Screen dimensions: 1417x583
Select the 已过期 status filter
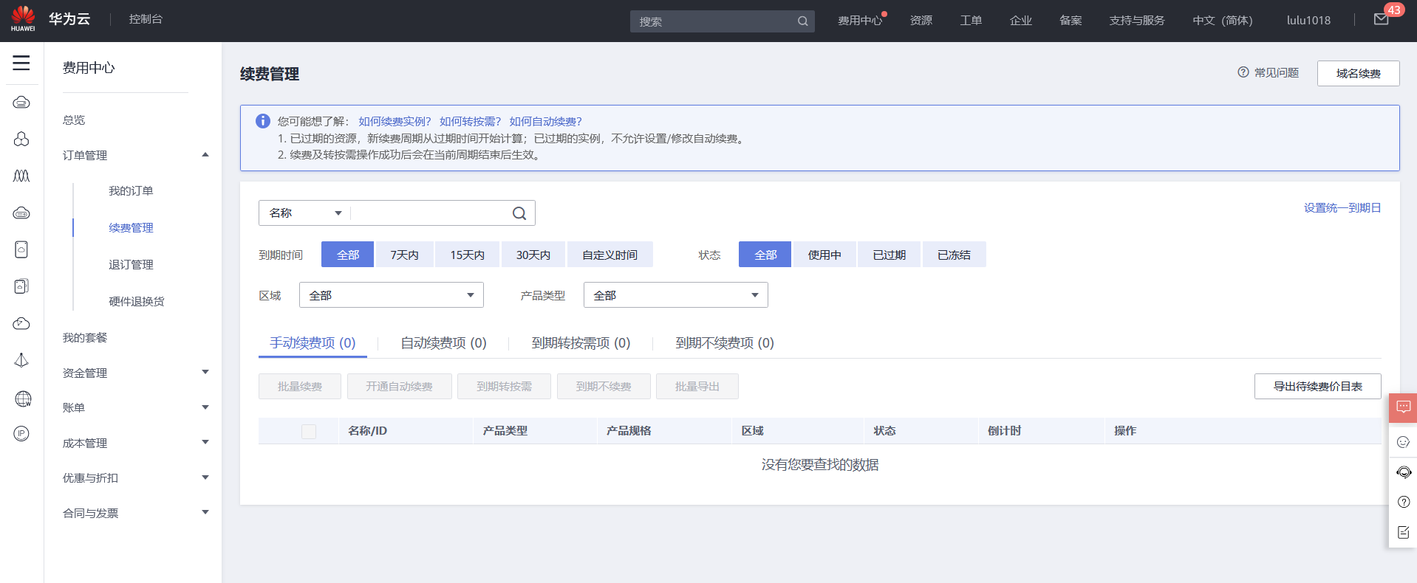889,255
